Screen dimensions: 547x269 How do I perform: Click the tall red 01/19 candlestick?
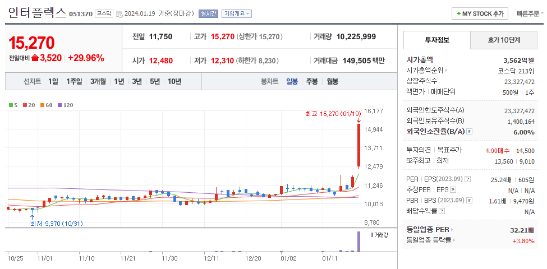358,146
